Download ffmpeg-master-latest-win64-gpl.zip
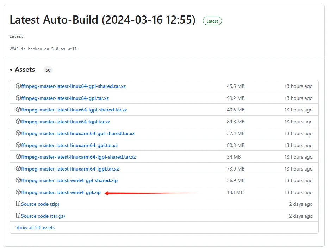The width and height of the screenshot is (330, 250). (x=61, y=192)
